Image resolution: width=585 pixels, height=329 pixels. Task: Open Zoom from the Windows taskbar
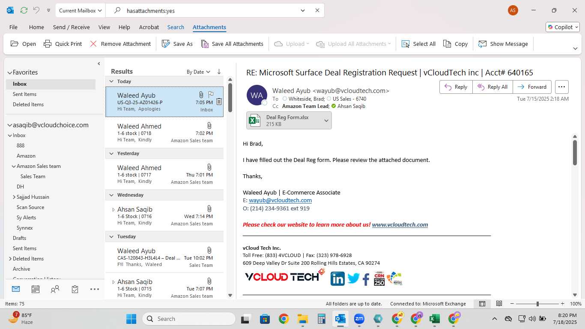click(359, 319)
